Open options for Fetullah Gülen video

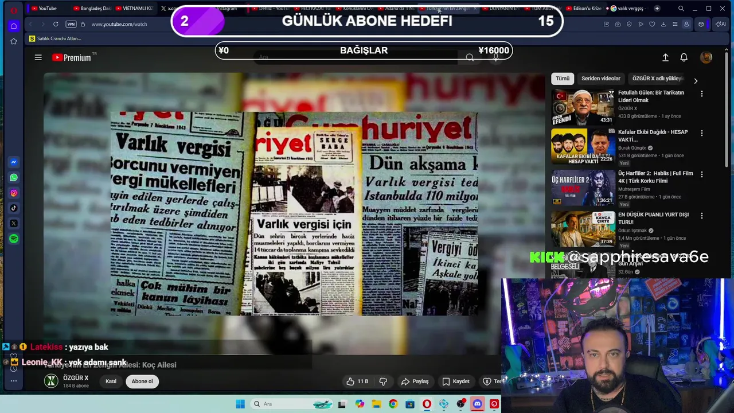click(x=701, y=93)
